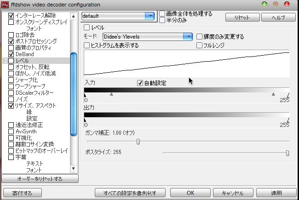Uncheck 自動設定 checkbox

point(140,83)
